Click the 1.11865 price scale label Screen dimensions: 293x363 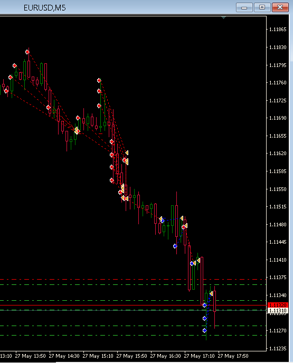278,30
